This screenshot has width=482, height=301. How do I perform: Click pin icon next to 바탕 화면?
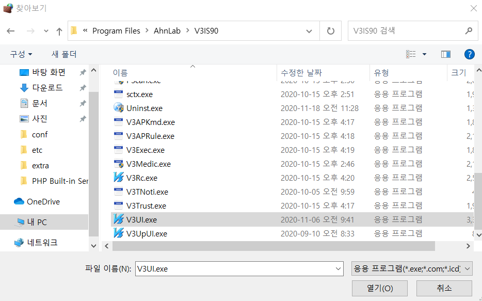83,72
